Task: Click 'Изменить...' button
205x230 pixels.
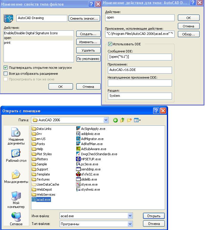Action: [88, 42]
